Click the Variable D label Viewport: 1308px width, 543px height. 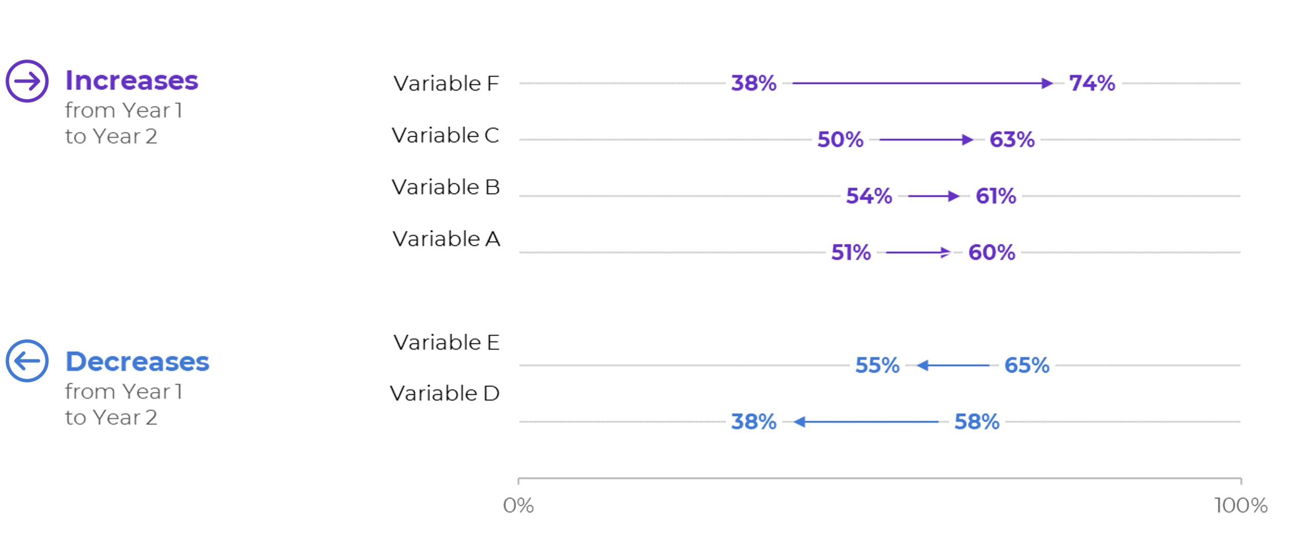click(x=445, y=393)
